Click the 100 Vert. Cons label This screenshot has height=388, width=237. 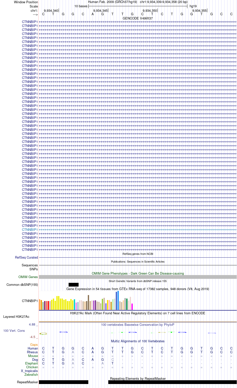click(14, 331)
